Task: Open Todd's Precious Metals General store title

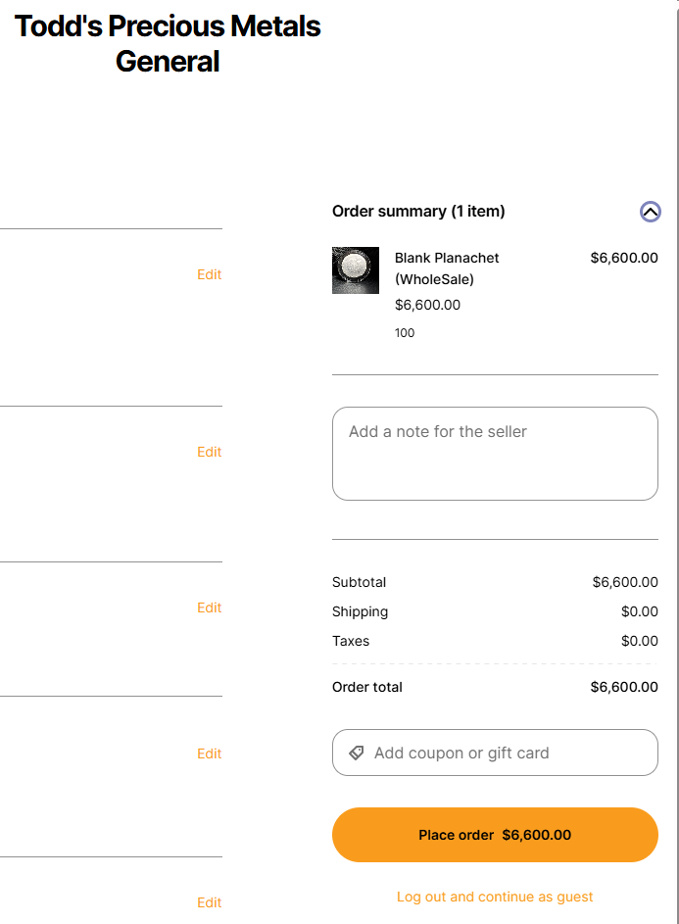Action: (x=168, y=44)
